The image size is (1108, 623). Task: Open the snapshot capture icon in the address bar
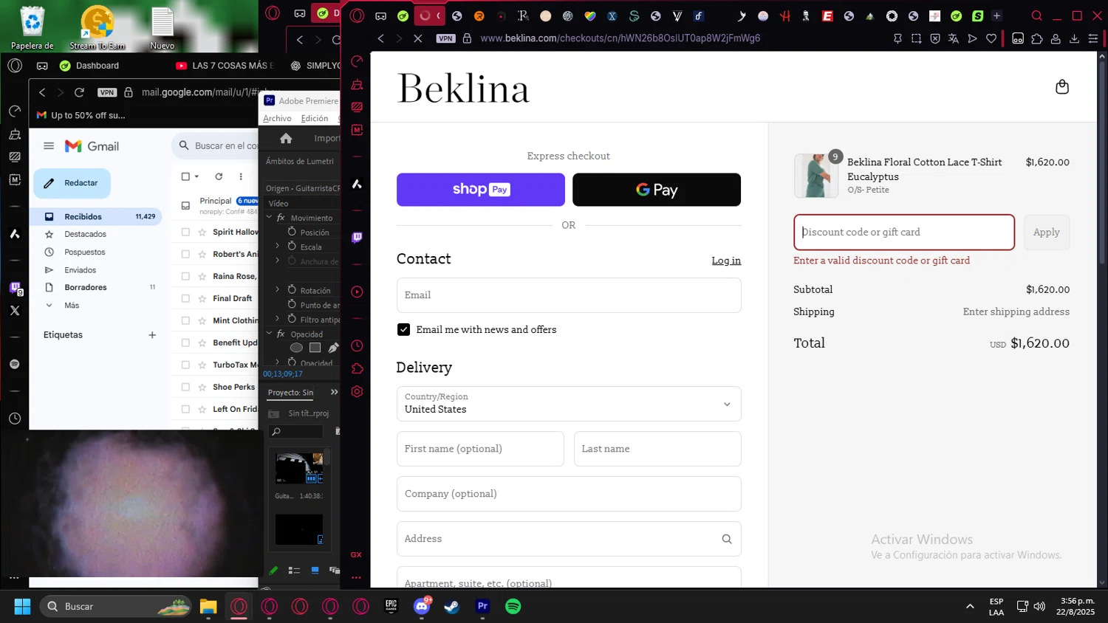(x=917, y=38)
